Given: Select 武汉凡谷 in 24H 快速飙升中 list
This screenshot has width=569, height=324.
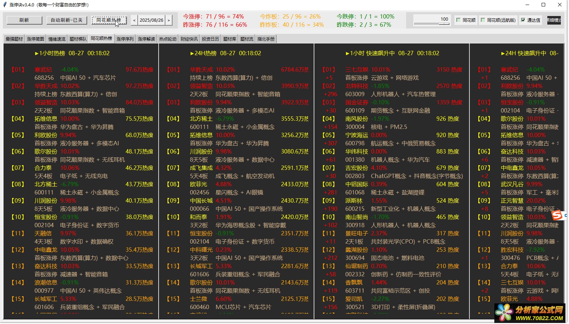Looking at the screenshot, I should pos(512,184).
